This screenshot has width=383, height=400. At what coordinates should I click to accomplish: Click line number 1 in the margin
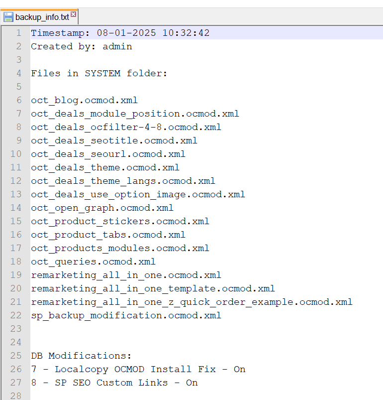pos(18,33)
